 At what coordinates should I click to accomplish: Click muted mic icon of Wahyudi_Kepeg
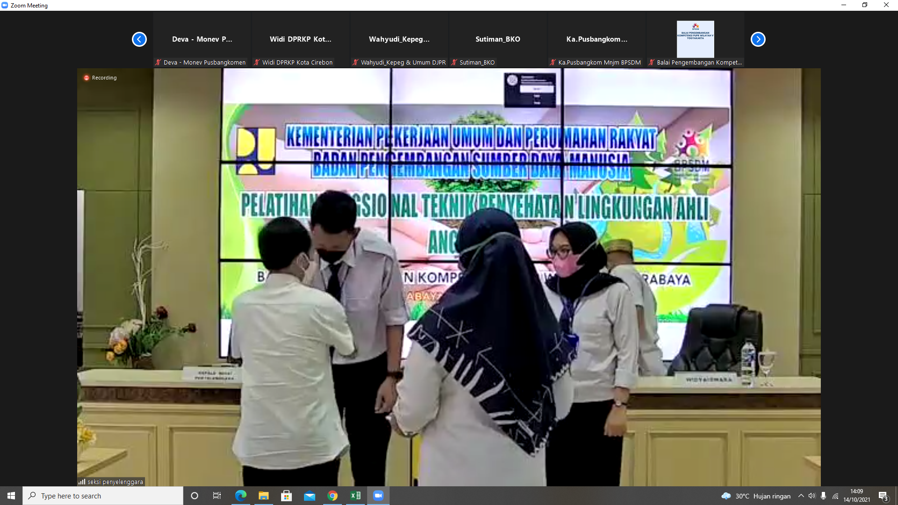[x=355, y=62]
